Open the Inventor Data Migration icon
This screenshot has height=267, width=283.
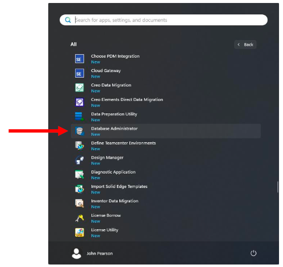(x=80, y=203)
